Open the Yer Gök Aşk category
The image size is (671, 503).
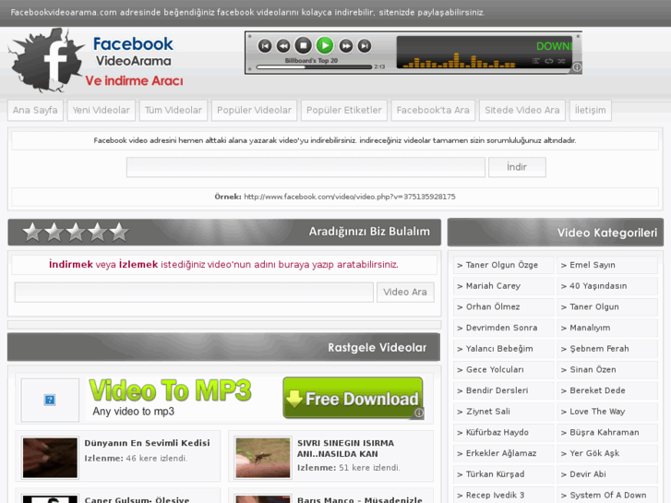(x=607, y=454)
